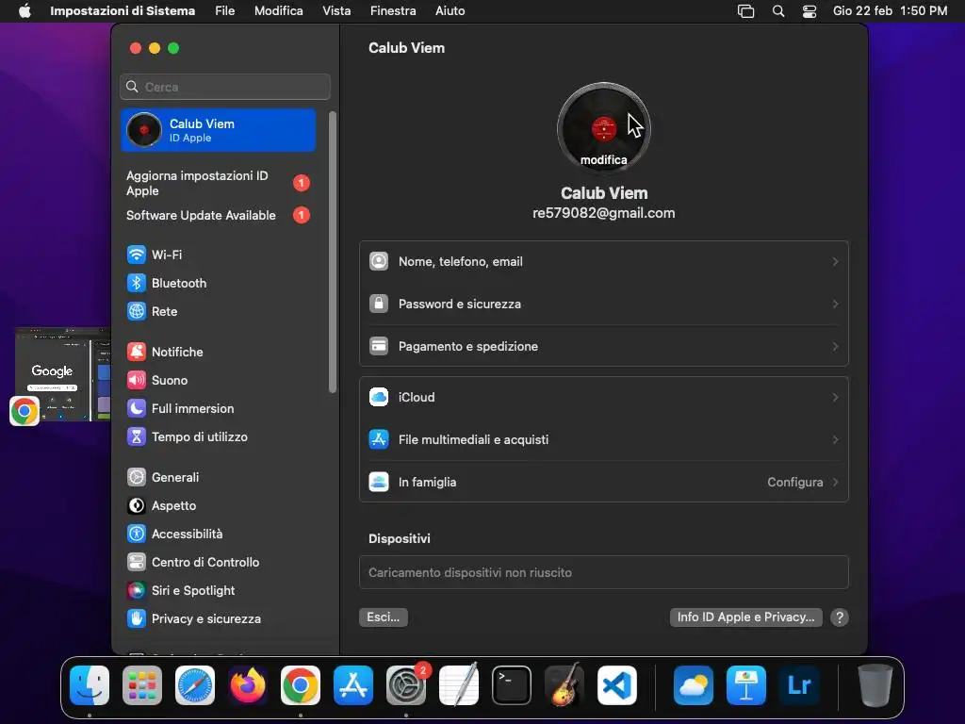Open App Store from Dock
The image size is (965, 724).
point(353,685)
